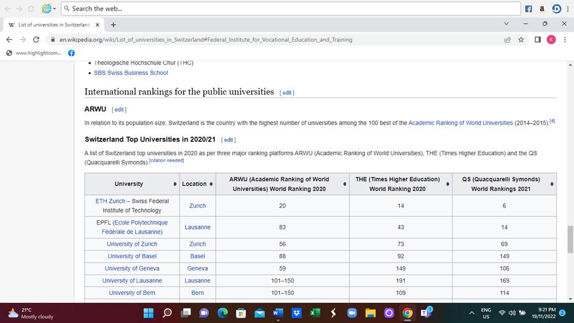Open a new browser tab
The height and width of the screenshot is (323, 574).
(114, 25)
